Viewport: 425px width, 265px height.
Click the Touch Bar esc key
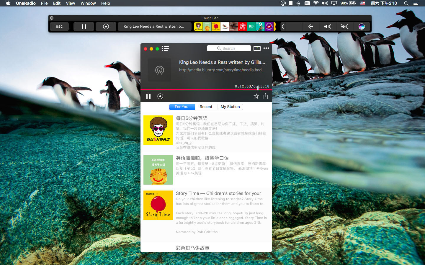[x=59, y=26]
